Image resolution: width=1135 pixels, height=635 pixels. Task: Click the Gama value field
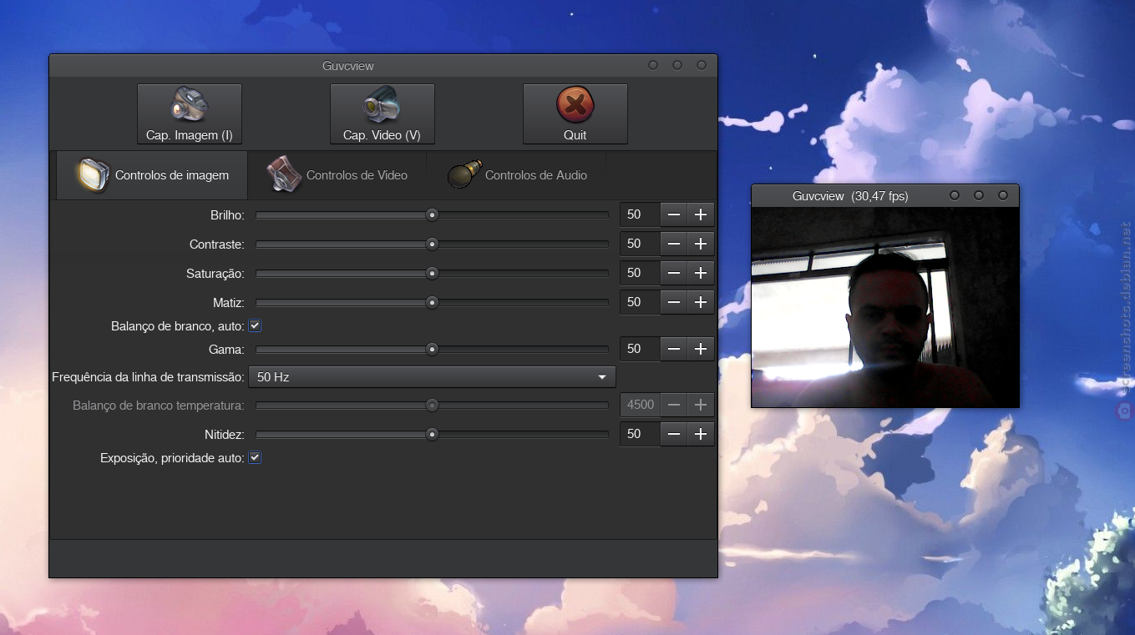pos(640,349)
